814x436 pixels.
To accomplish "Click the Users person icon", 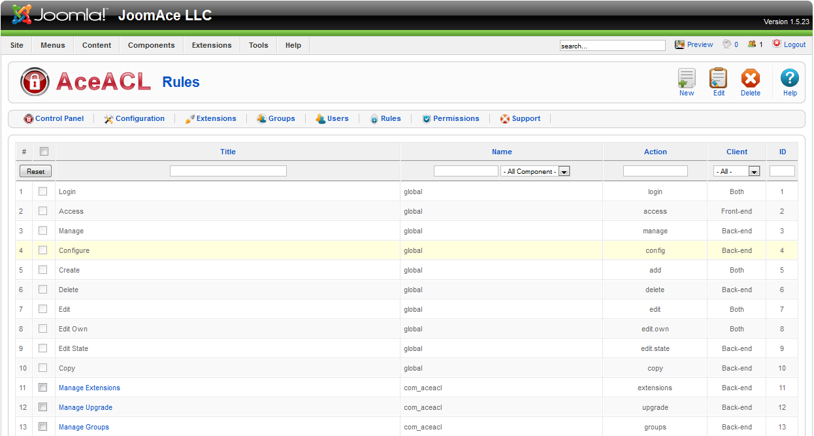I will pos(320,119).
